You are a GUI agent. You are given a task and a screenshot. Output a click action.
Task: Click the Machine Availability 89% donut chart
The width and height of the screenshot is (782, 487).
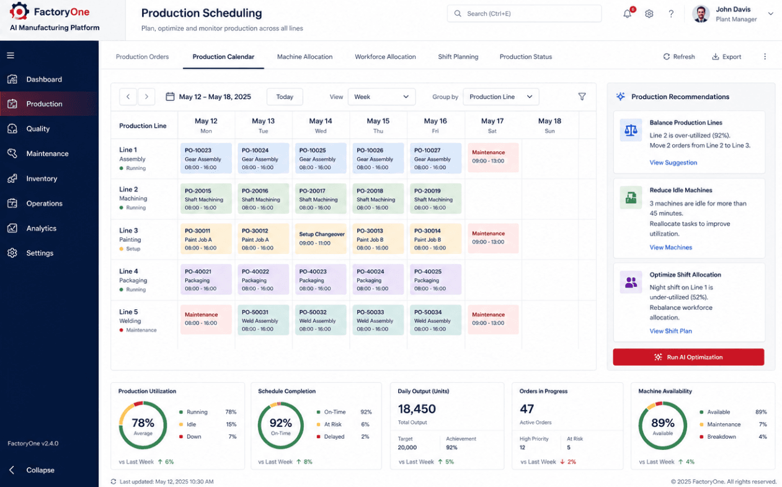(662, 425)
